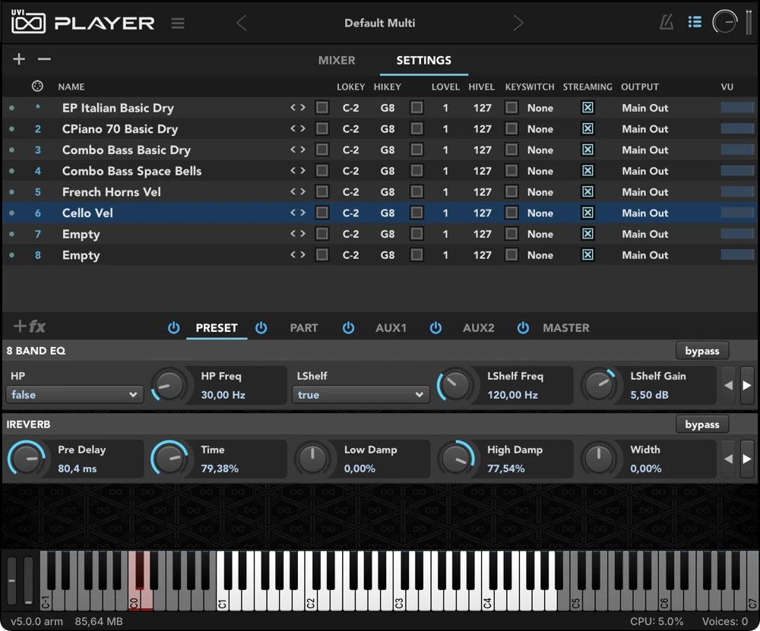Previous page arrow of 8 Band EQ parameters
Viewport: 760px width, 631px height.
pyautogui.click(x=729, y=386)
